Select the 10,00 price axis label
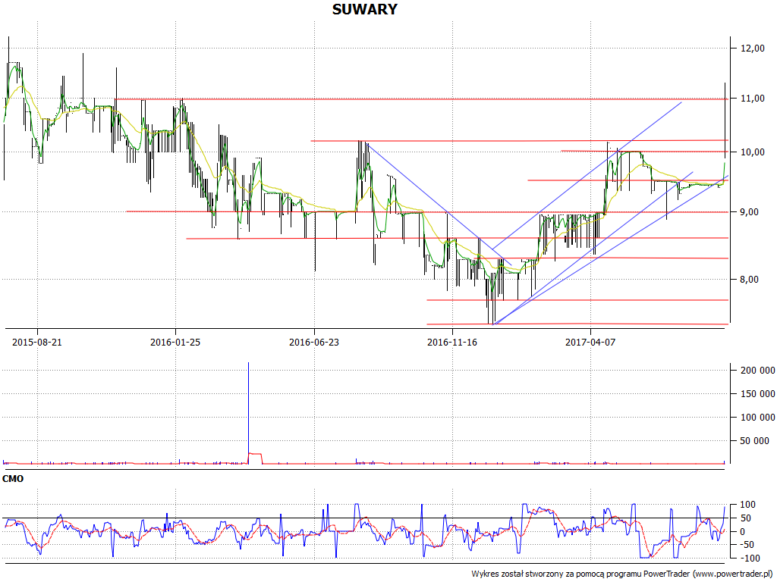Image resolution: width=777 pixels, height=582 pixels. coord(752,152)
